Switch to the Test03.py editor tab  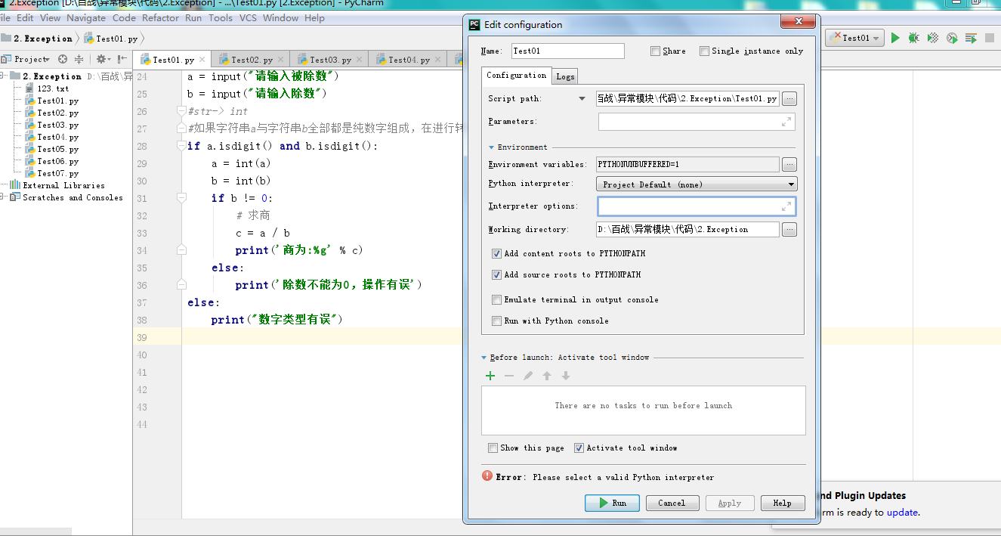pos(330,60)
